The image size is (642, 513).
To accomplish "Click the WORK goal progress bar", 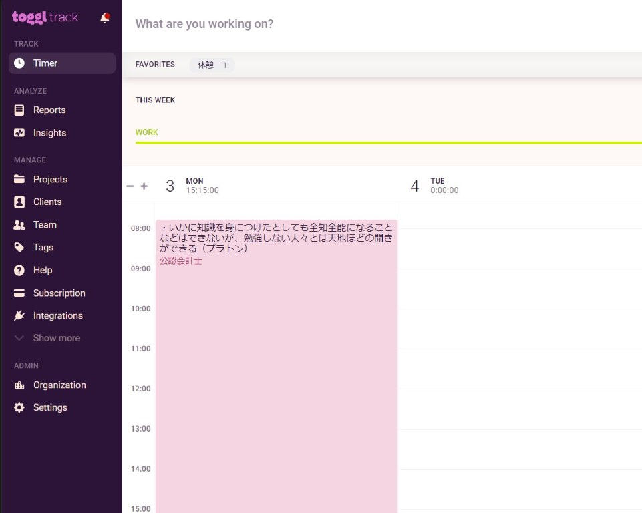I will 389,143.
